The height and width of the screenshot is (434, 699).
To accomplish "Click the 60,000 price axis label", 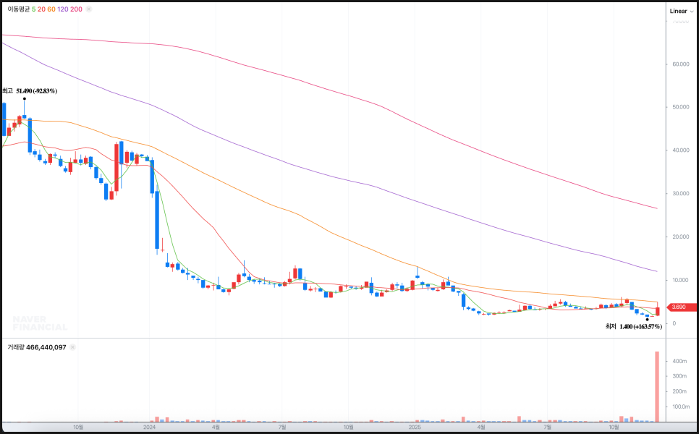I will click(679, 64).
